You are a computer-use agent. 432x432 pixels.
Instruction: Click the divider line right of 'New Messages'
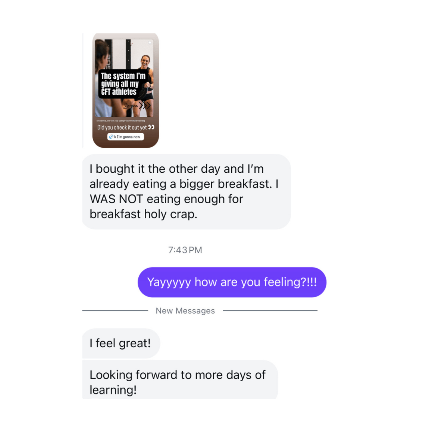(x=270, y=310)
